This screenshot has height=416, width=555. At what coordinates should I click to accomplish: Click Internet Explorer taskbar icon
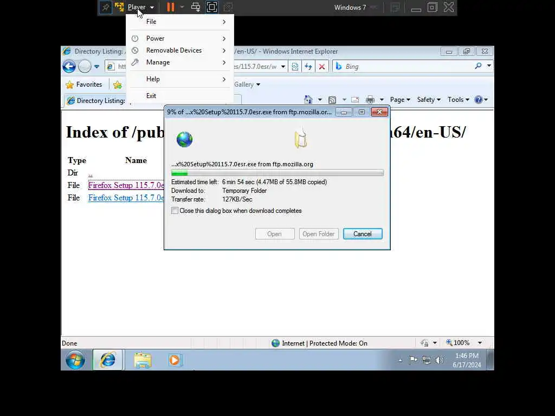[x=108, y=360]
